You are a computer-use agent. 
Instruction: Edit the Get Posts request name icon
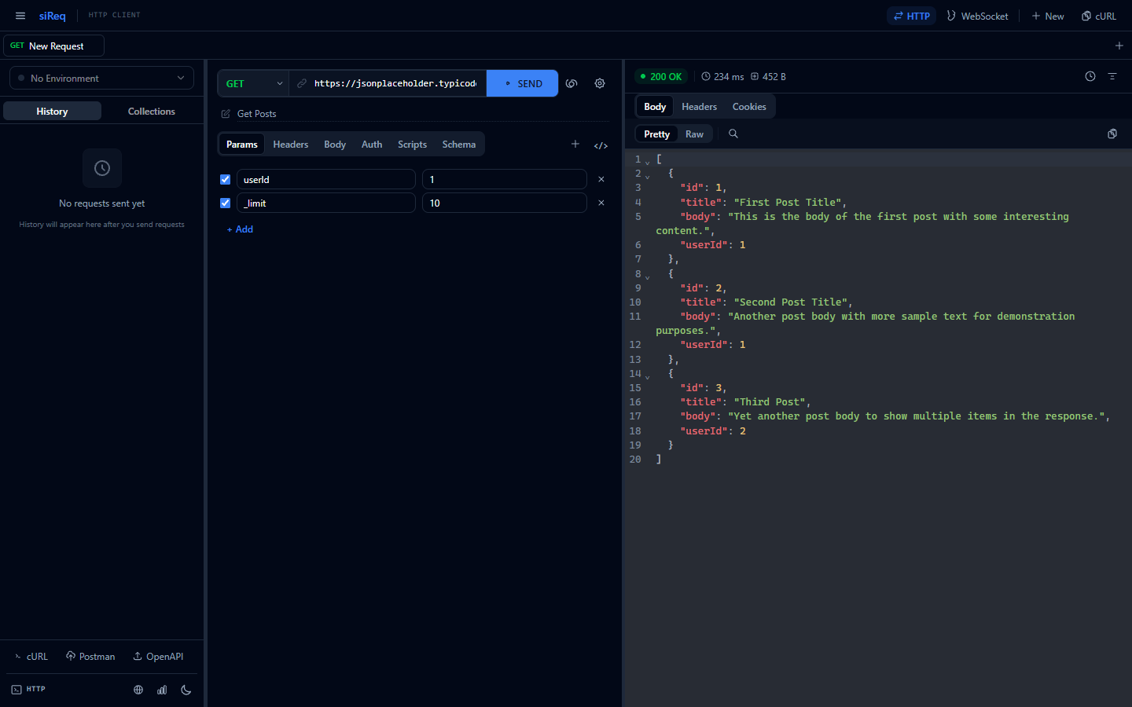pos(226,114)
